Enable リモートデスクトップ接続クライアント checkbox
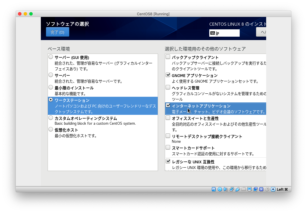 pos(168,136)
